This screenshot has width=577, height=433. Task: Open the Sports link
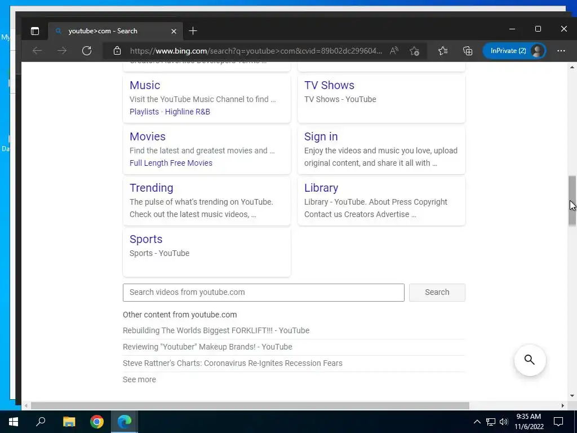[146, 239]
